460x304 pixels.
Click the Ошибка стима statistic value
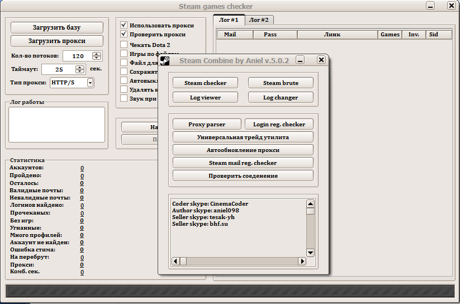click(82, 250)
